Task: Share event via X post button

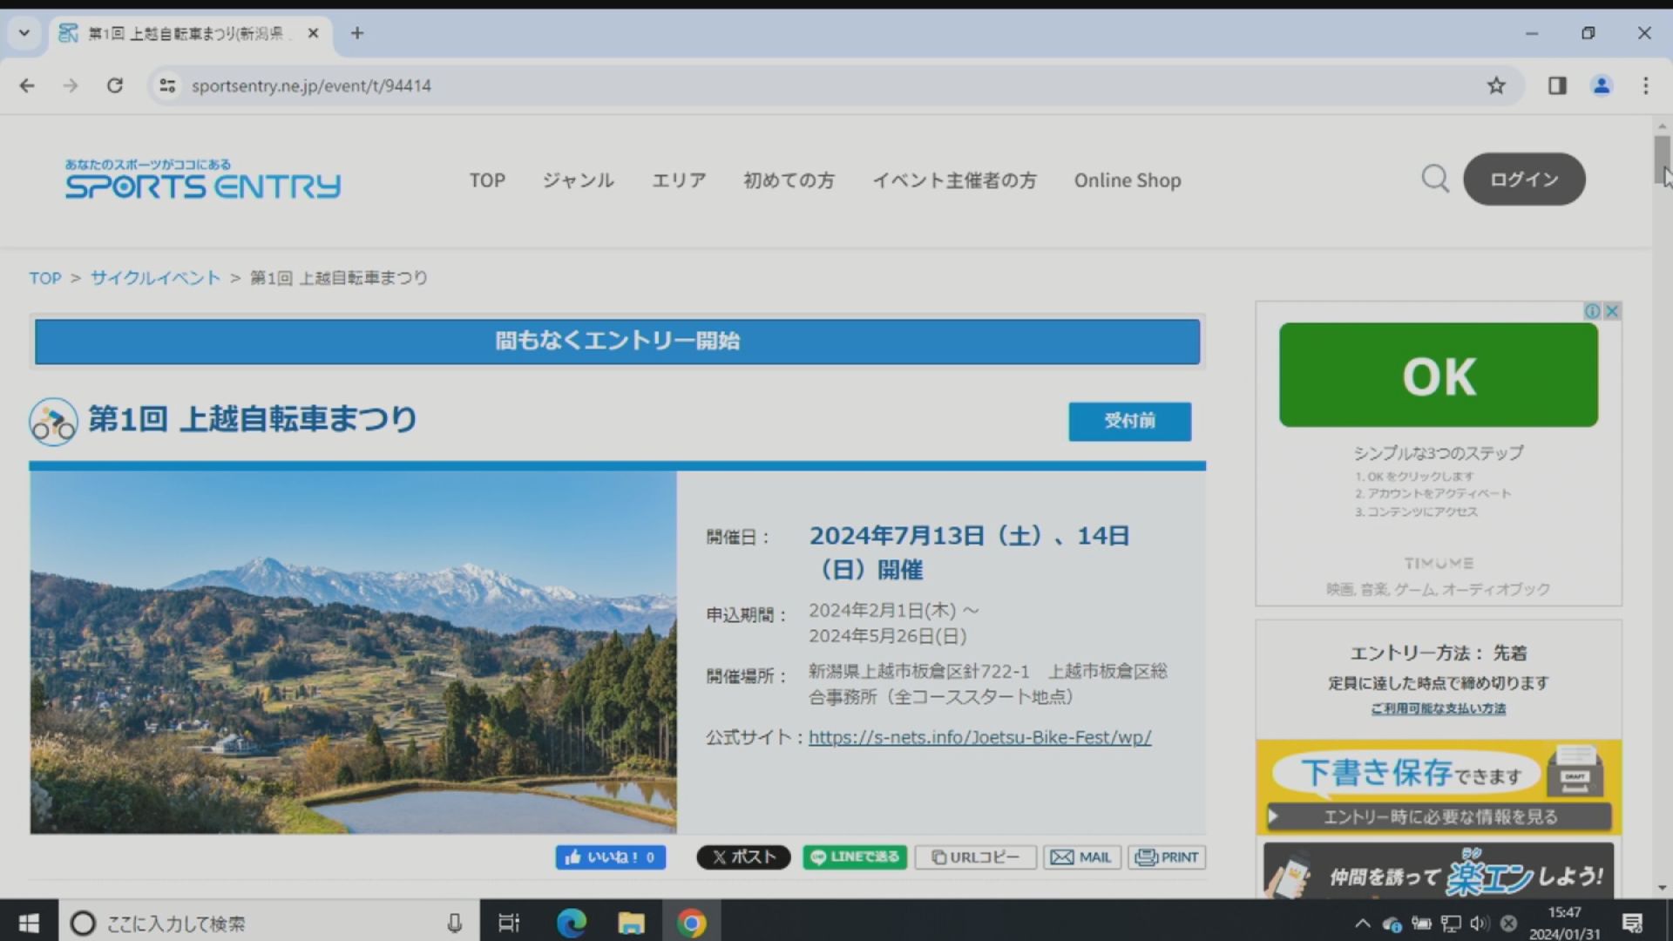Action: tap(743, 857)
